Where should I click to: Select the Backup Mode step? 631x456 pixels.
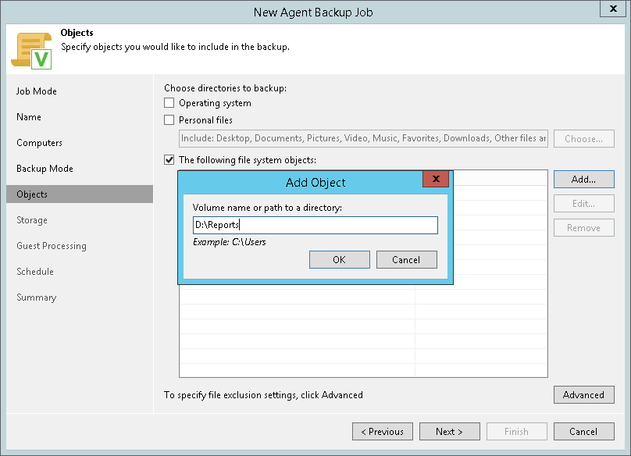pyautogui.click(x=45, y=169)
